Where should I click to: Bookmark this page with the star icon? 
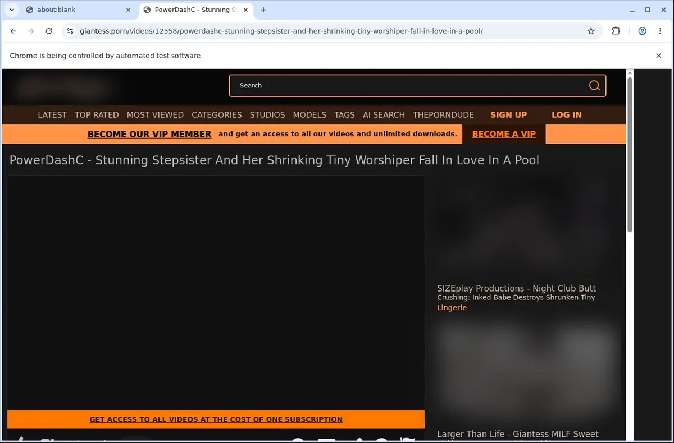[x=591, y=31]
